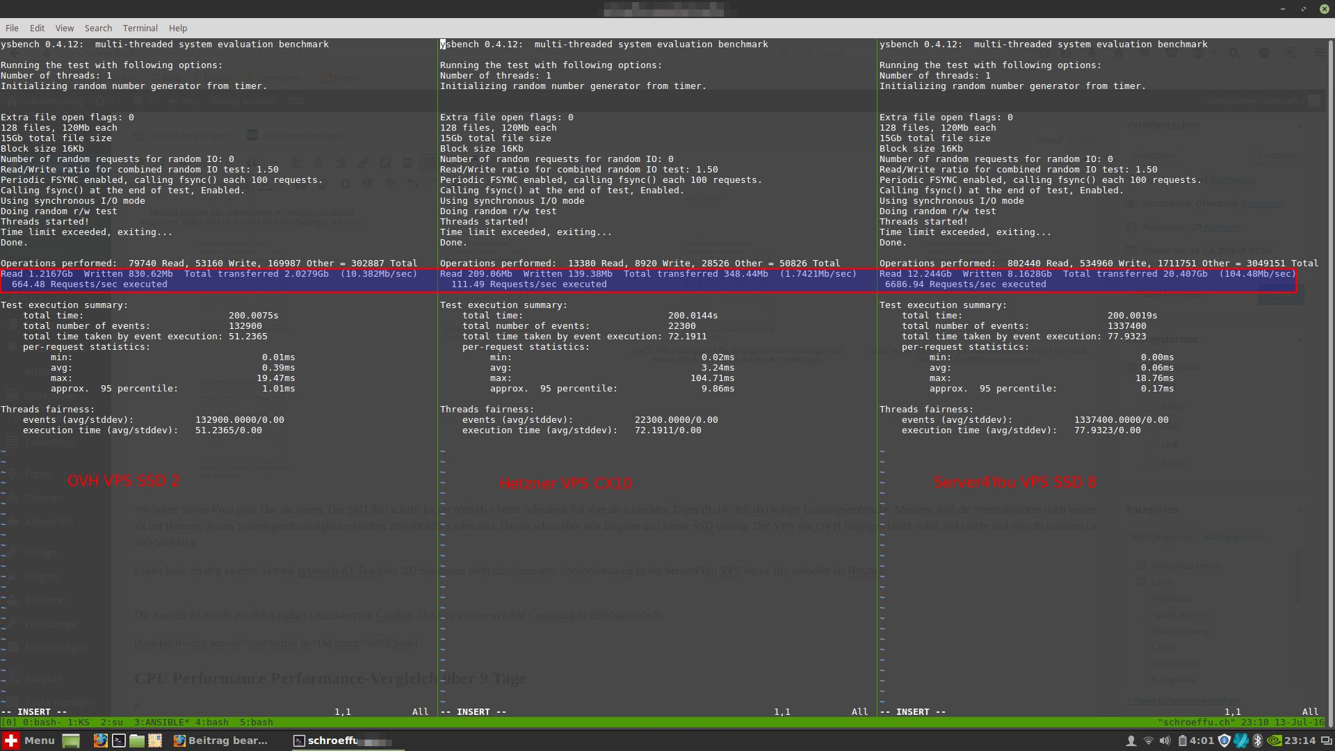
Task: Open the Edit menu
Action: (37, 28)
